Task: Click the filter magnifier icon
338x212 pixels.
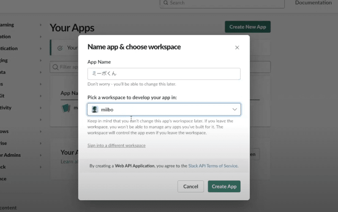Action: click(55, 67)
